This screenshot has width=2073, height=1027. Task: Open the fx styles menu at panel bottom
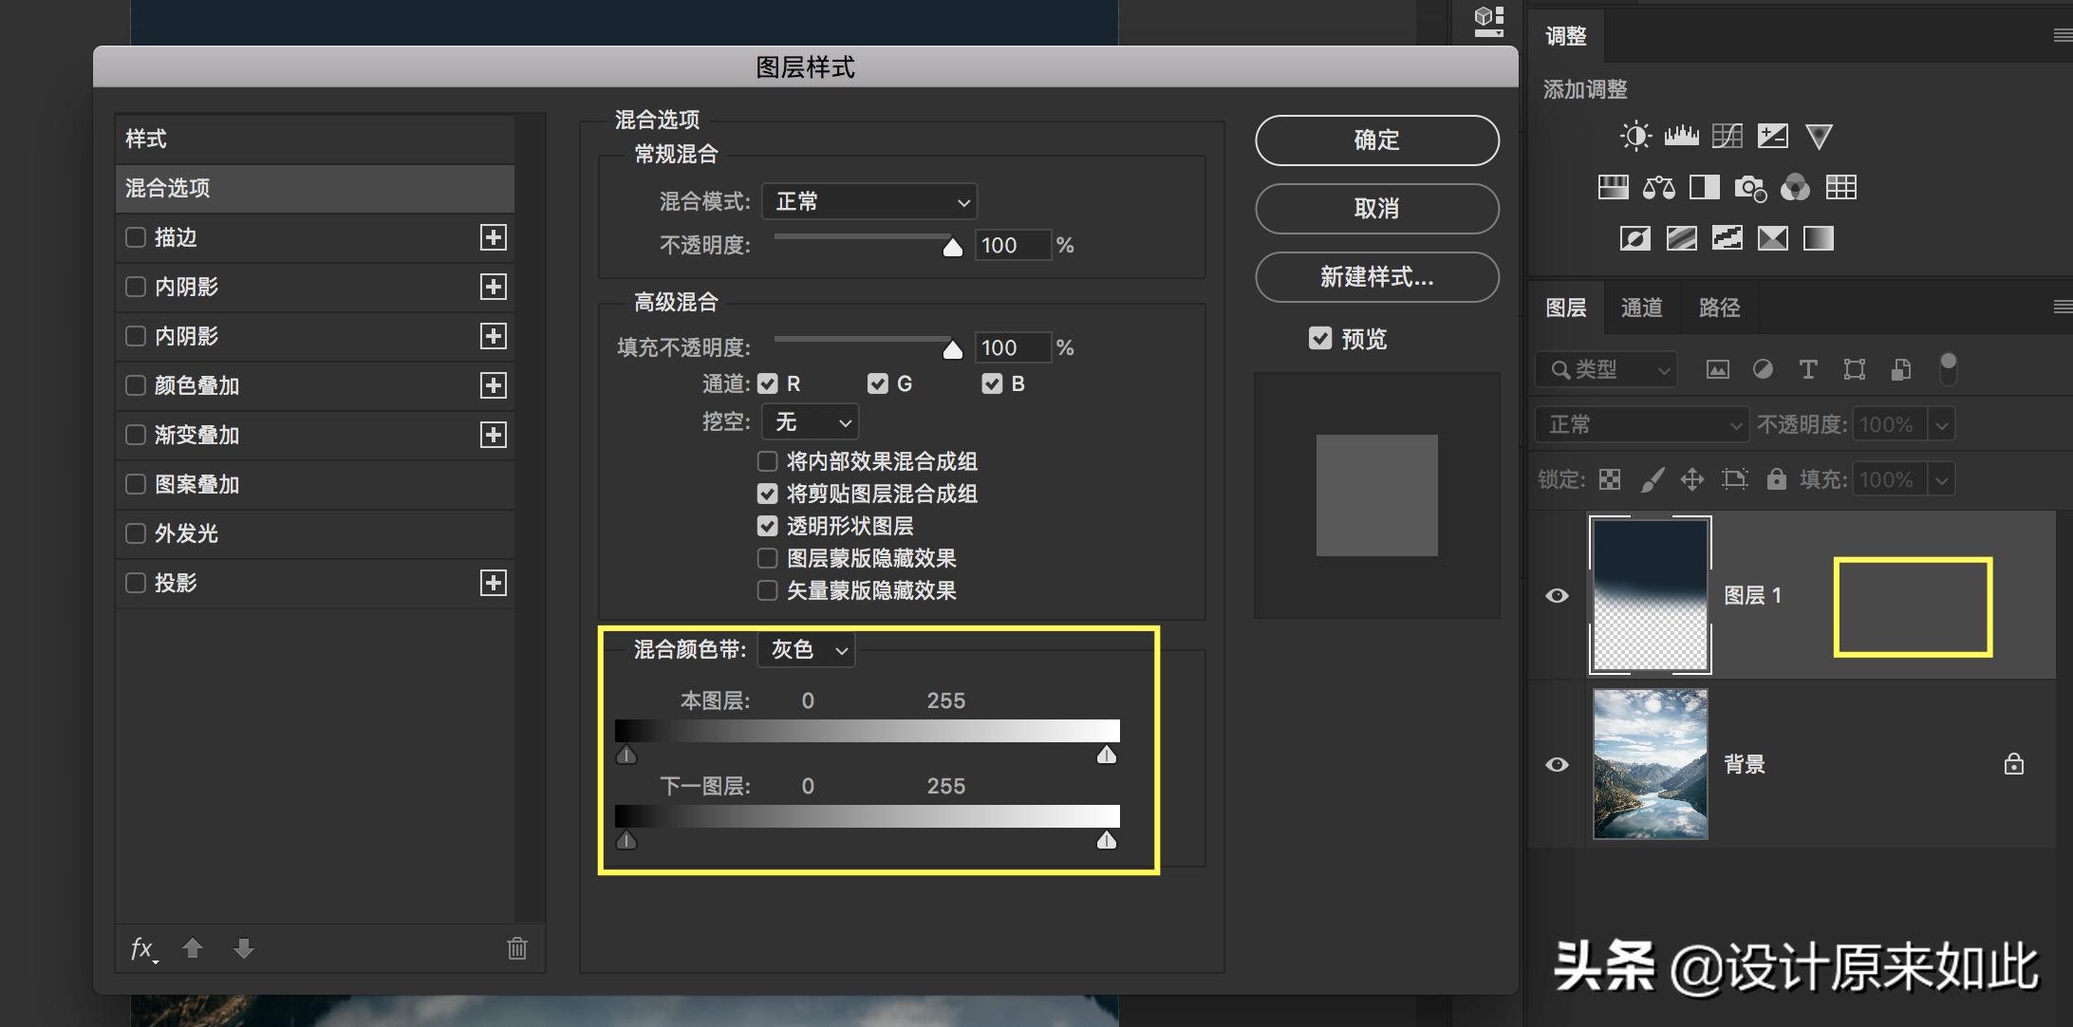(143, 948)
